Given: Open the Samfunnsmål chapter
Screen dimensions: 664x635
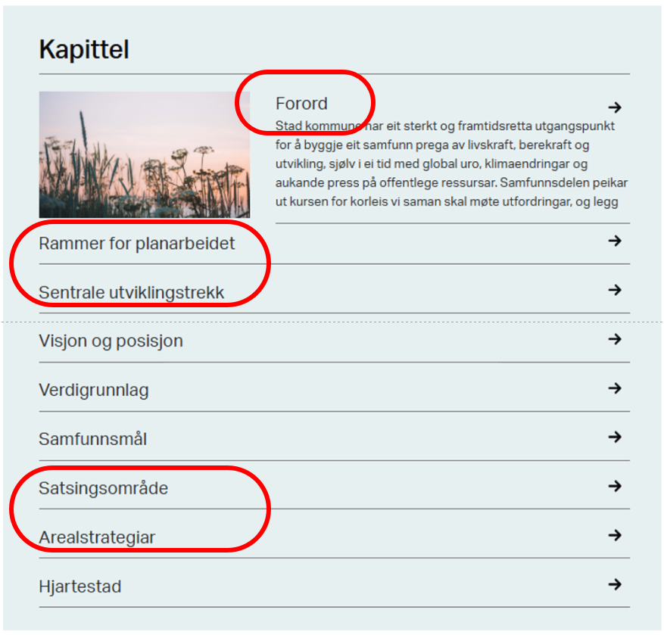Looking at the screenshot, I should [x=92, y=439].
